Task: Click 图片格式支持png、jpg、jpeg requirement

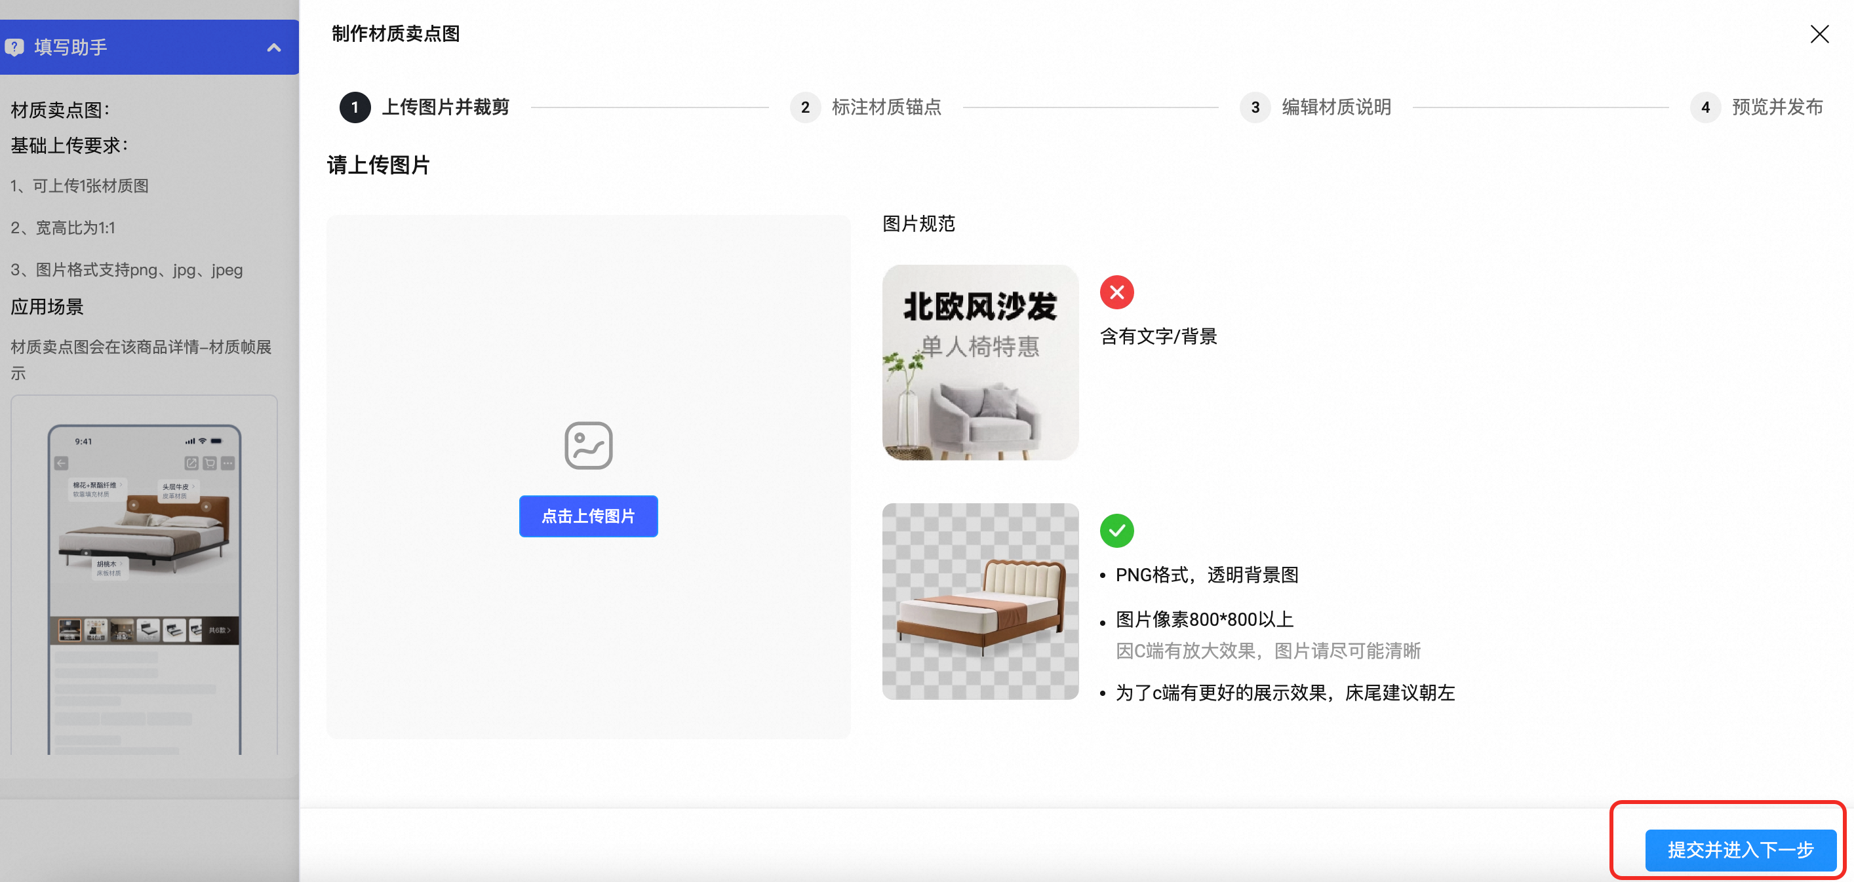Action: (x=126, y=270)
